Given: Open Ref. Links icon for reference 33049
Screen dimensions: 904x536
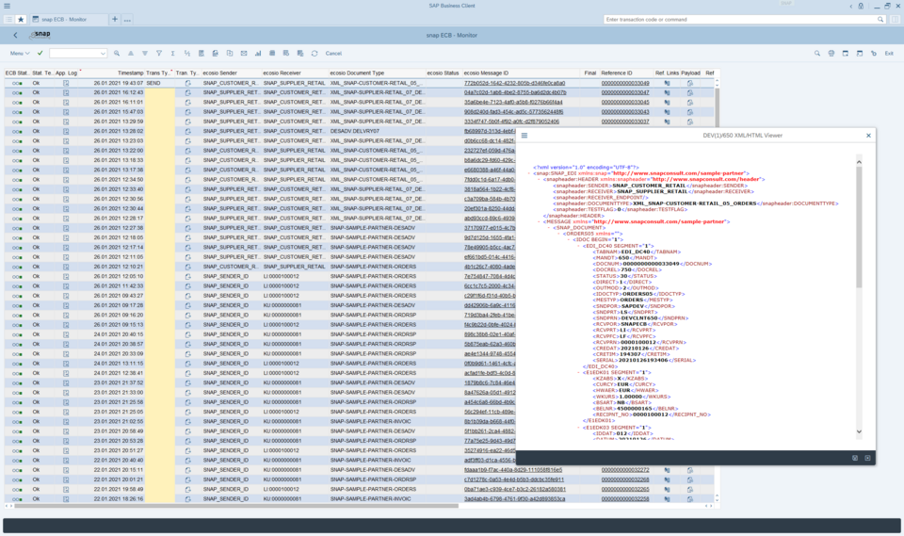Looking at the screenshot, I should point(667,83).
